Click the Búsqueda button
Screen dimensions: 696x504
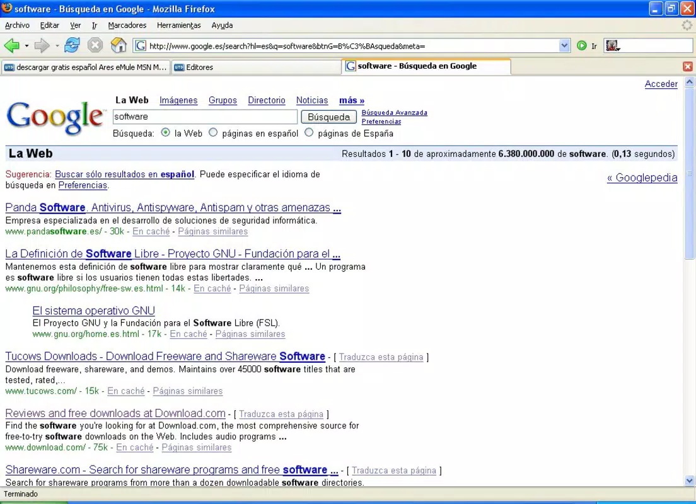[x=329, y=117]
